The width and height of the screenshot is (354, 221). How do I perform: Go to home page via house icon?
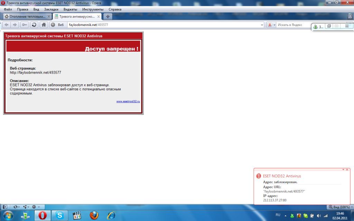click(x=44, y=25)
